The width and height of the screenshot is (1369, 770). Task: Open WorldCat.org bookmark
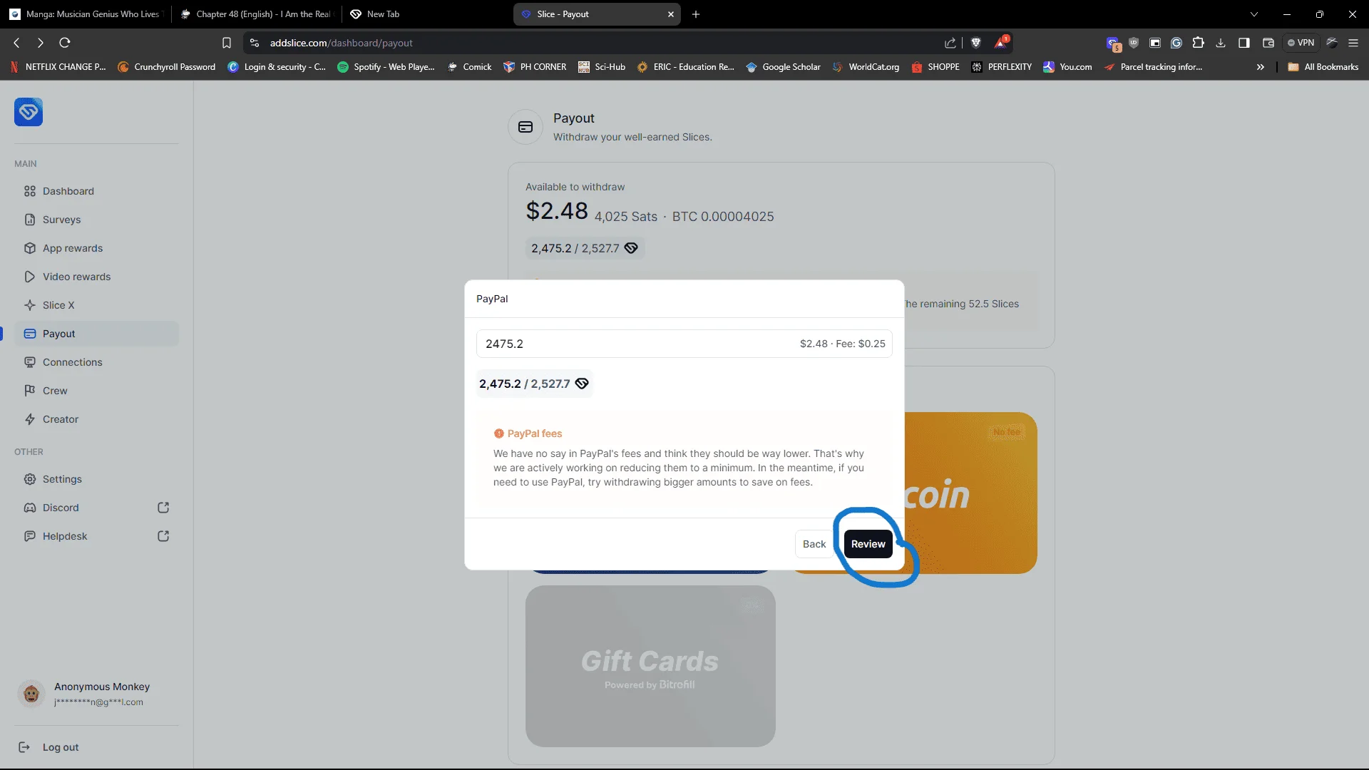click(x=866, y=67)
